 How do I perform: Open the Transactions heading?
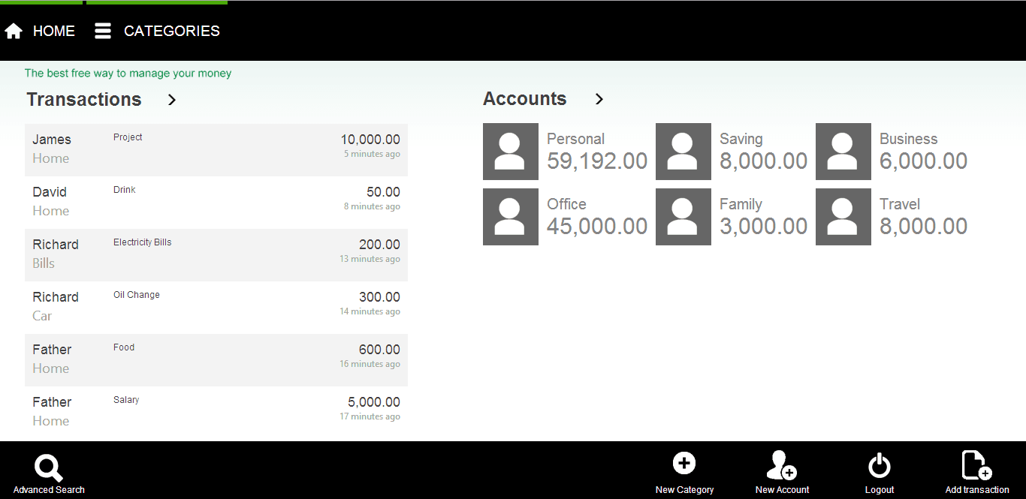click(84, 100)
